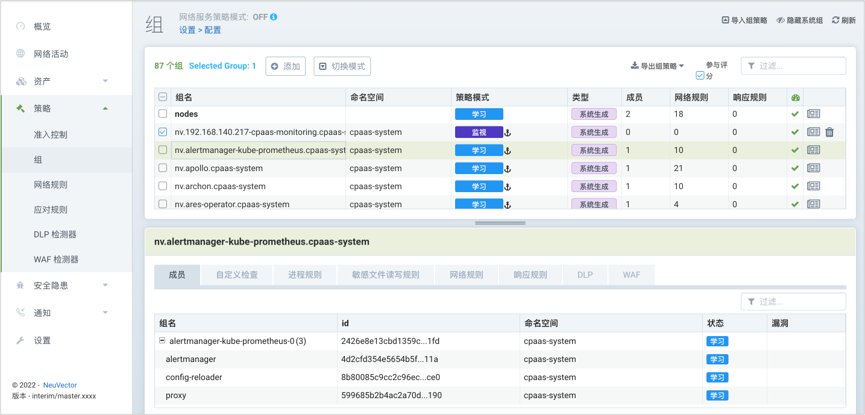Screen dimensions: 865x415
Task: Open the export group policy dropdown
Action: [x=657, y=66]
